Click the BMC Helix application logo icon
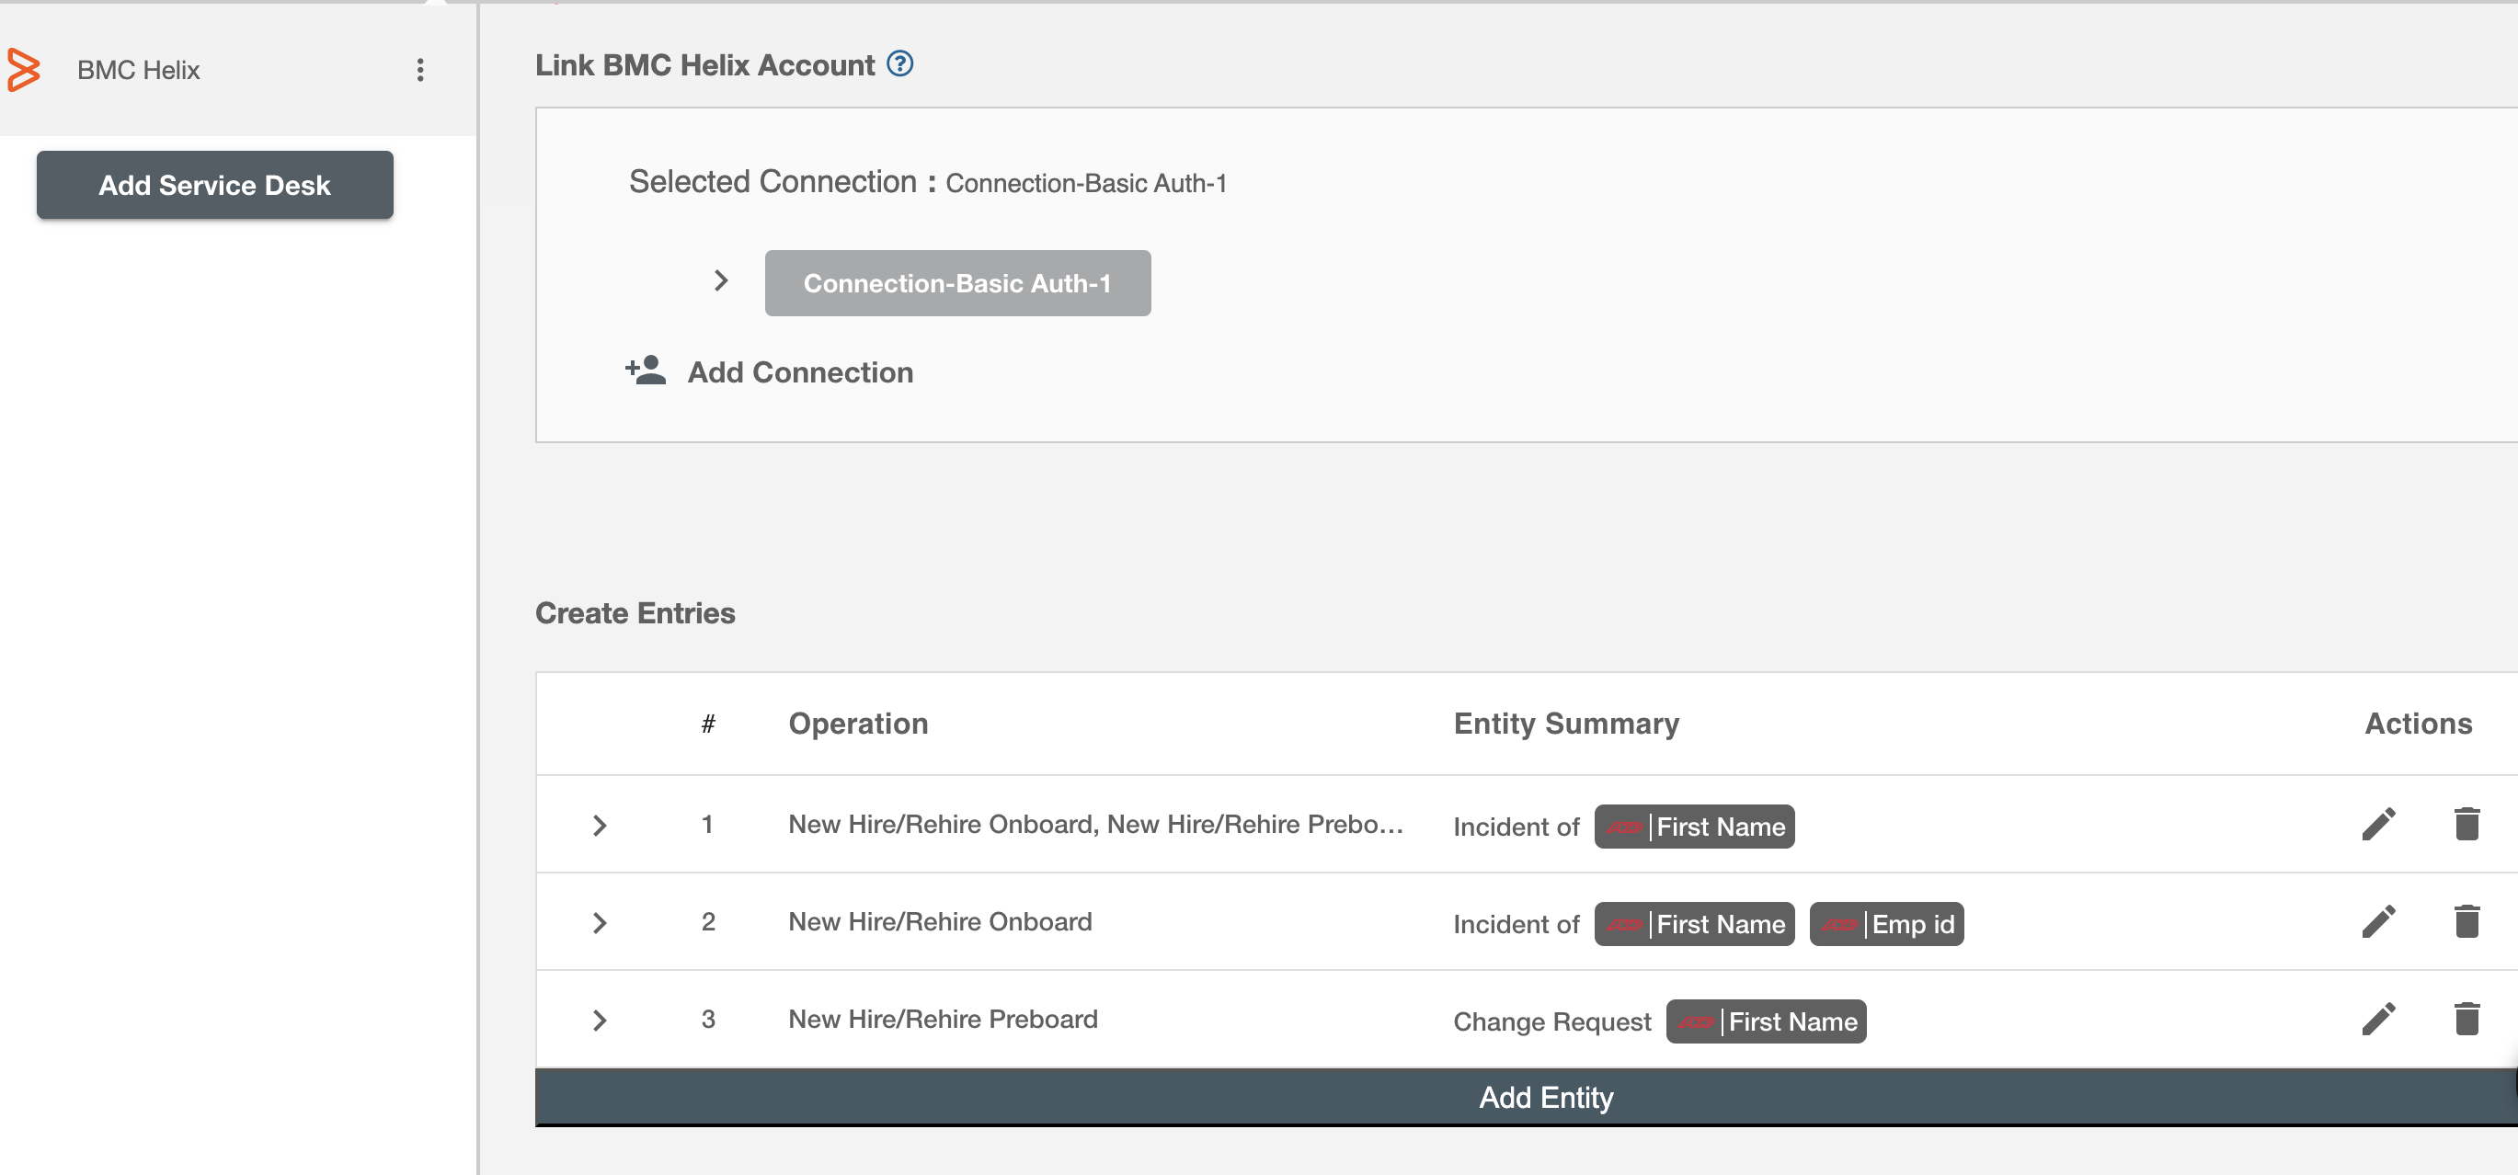Screen dimensions: 2518x1175 point(24,69)
